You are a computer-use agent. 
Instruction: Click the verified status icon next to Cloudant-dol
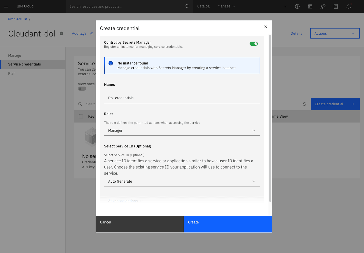coord(62,33)
